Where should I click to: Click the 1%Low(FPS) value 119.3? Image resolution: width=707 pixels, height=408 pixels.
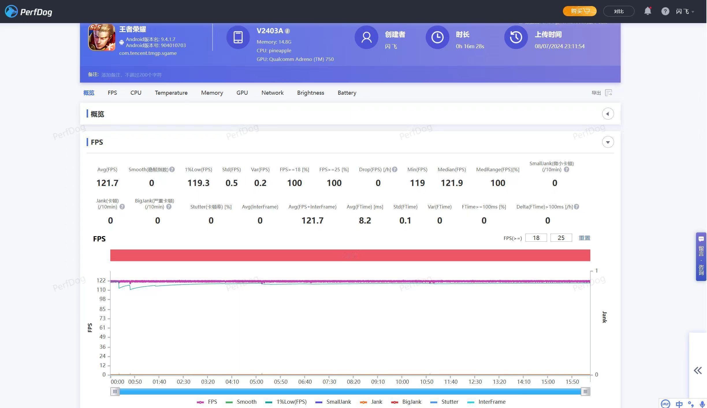[x=198, y=183]
